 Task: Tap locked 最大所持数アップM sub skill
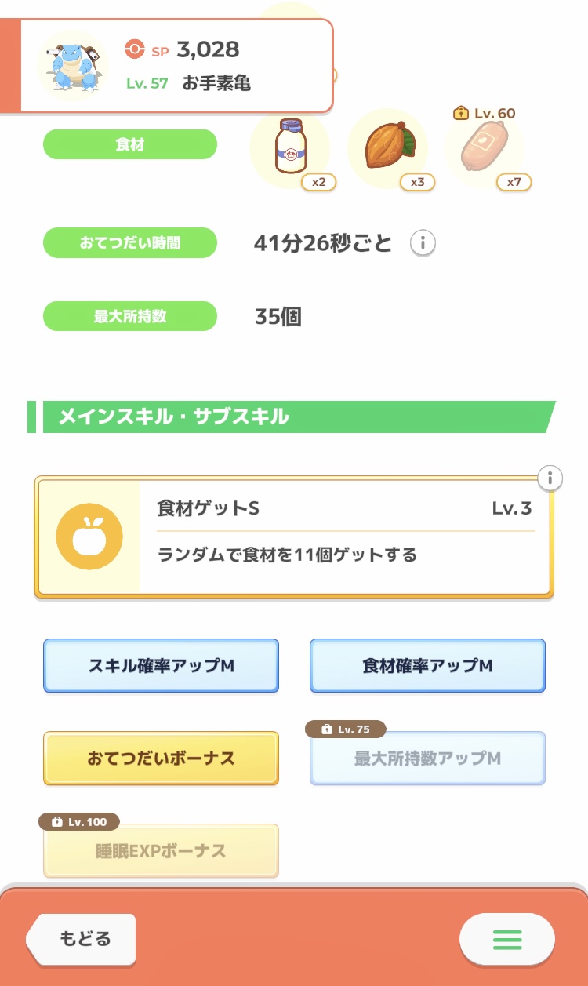point(427,759)
